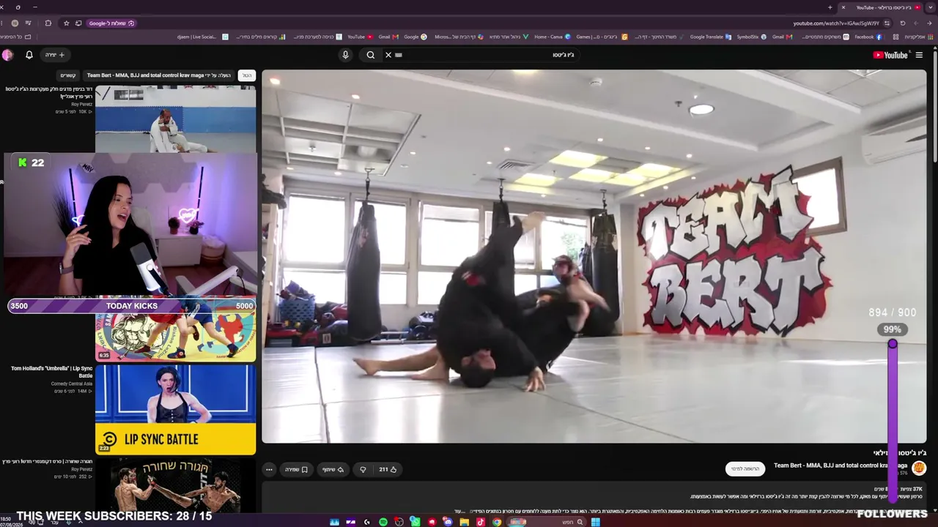The width and height of the screenshot is (938, 527).
Task: Open Tom Holland's "Umbrella" video title
Action: [x=52, y=372]
